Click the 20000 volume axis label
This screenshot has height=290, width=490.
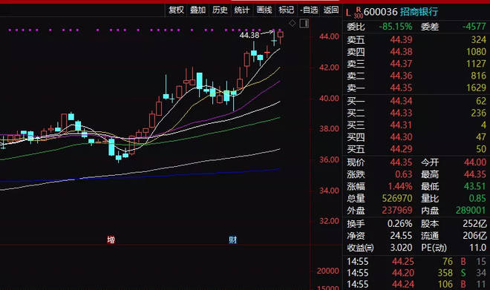pos(328,271)
